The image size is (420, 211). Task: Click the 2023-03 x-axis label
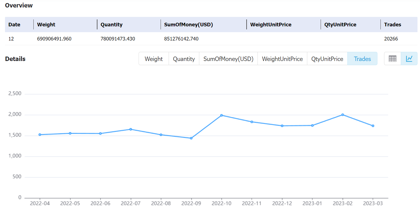(373, 204)
